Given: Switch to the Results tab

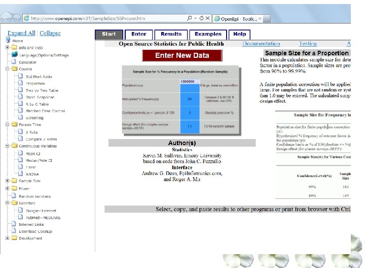Looking at the screenshot, I should point(171,35).
